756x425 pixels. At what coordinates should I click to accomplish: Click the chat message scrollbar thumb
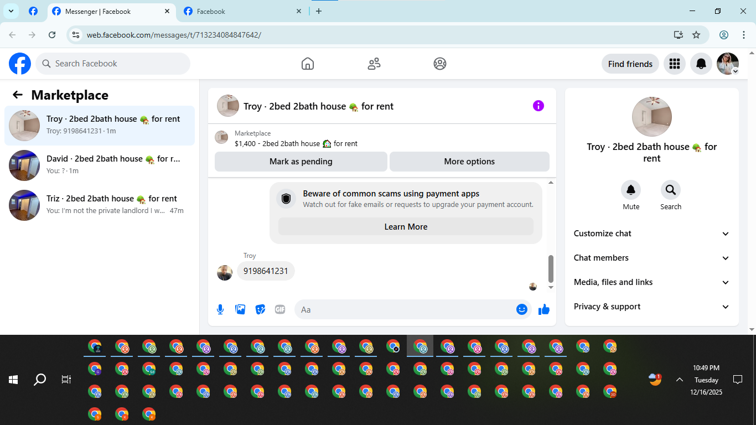(551, 269)
